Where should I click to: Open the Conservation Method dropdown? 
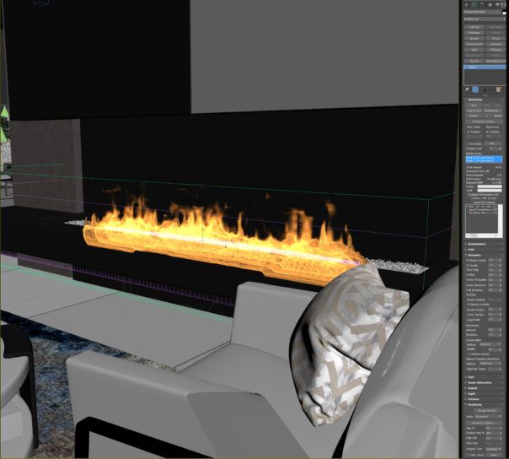(490, 344)
